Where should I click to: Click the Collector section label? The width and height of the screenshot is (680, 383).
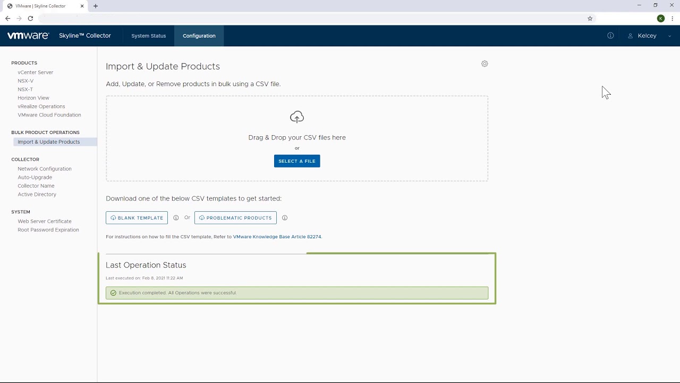coord(25,160)
